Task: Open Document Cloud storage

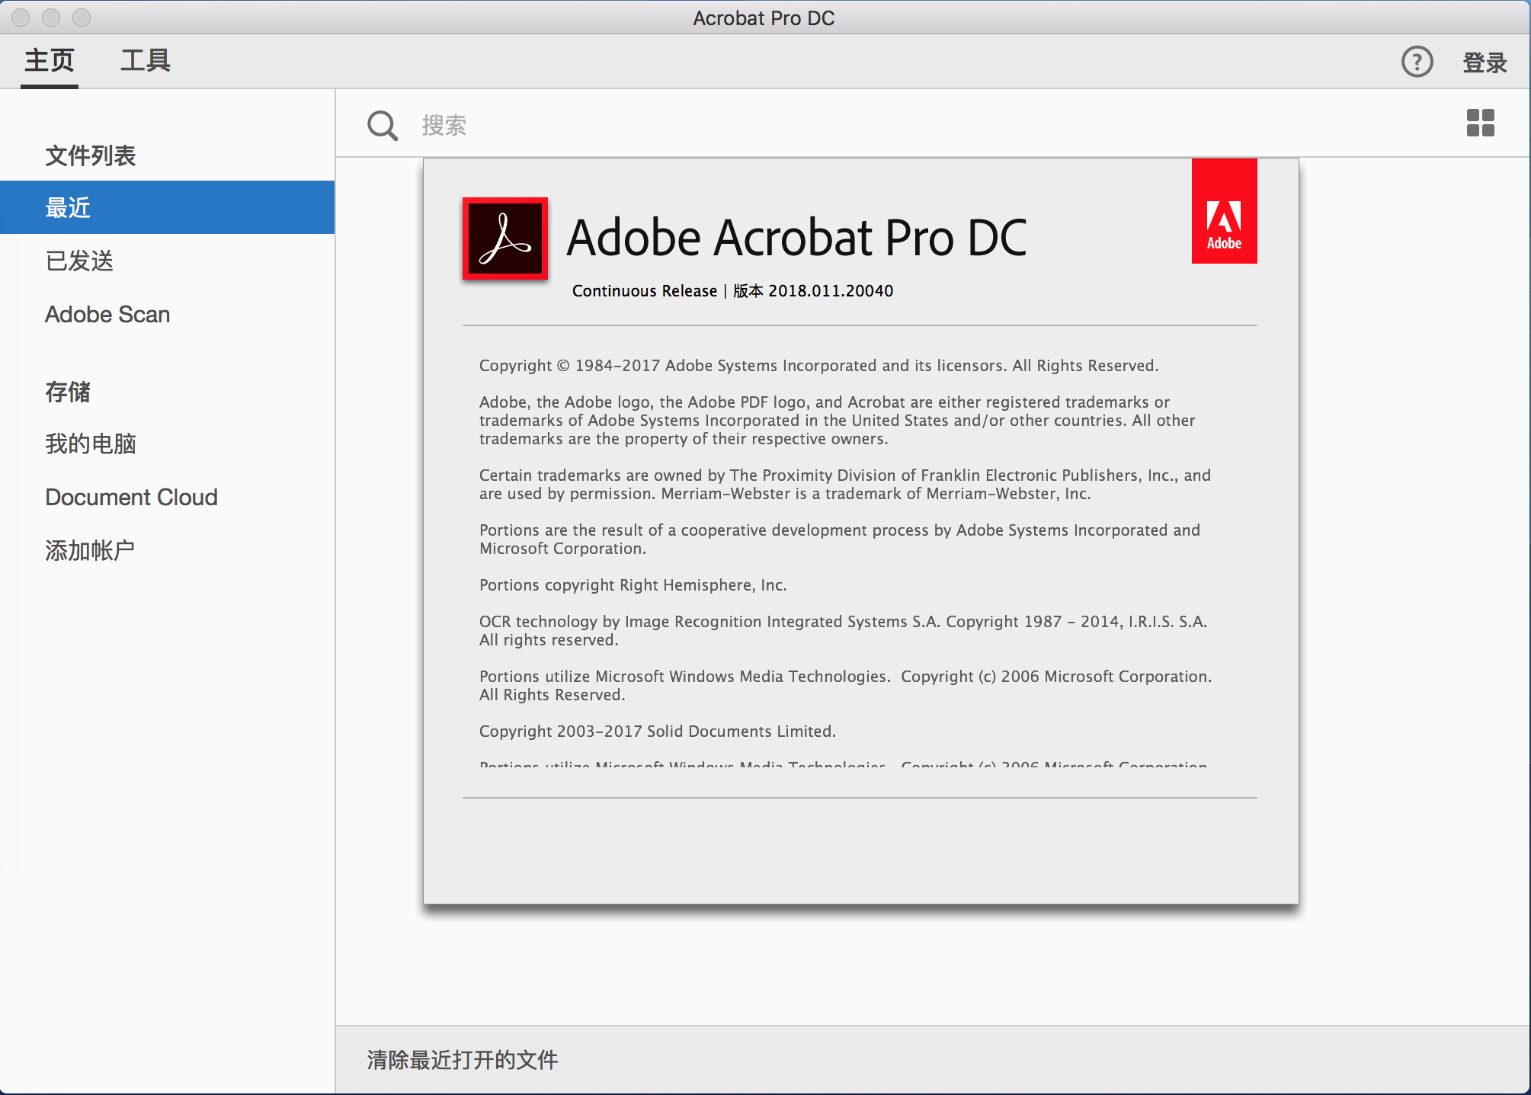Action: (131, 497)
